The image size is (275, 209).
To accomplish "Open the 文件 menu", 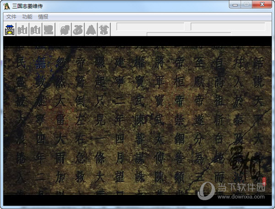I will [11, 17].
